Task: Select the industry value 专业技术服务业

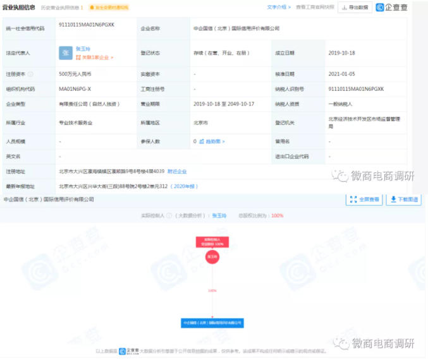Action: (x=76, y=123)
